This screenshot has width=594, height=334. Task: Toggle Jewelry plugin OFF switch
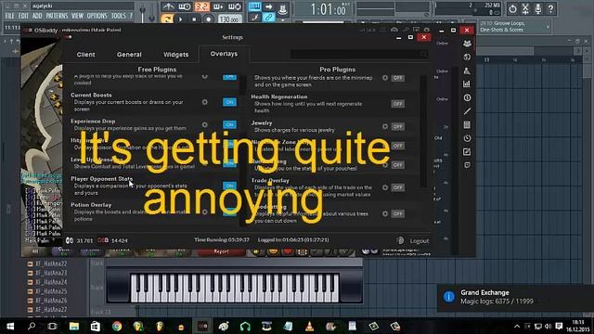coord(397,126)
